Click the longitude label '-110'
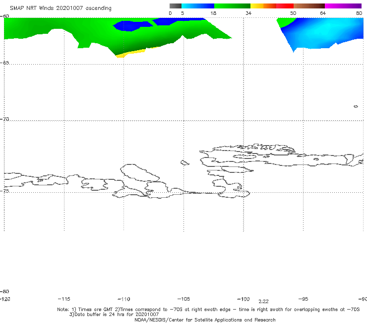 coord(124,299)
